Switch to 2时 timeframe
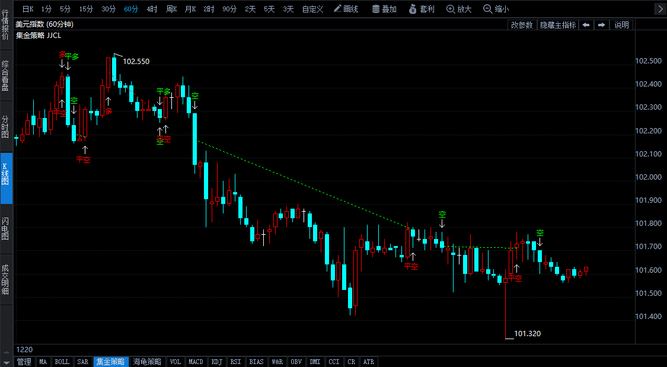The width and height of the screenshot is (667, 367). [209, 9]
